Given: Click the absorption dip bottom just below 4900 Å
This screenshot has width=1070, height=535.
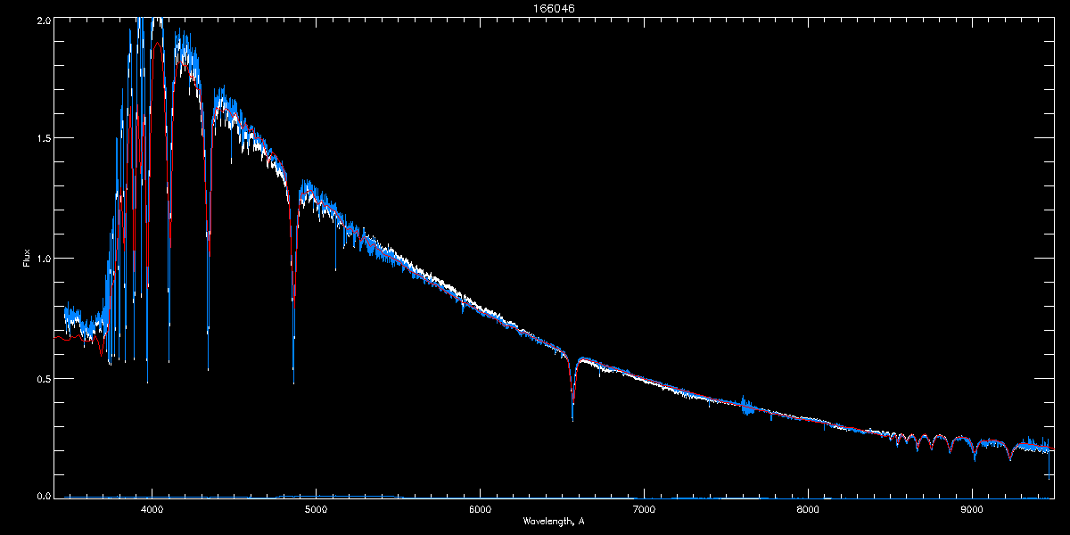Looking at the screenshot, I should tap(293, 379).
